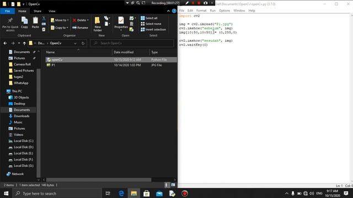The width and height of the screenshot is (353, 198).
Task: Open Local Disk (D:) in navigation pane
Action: (24, 147)
